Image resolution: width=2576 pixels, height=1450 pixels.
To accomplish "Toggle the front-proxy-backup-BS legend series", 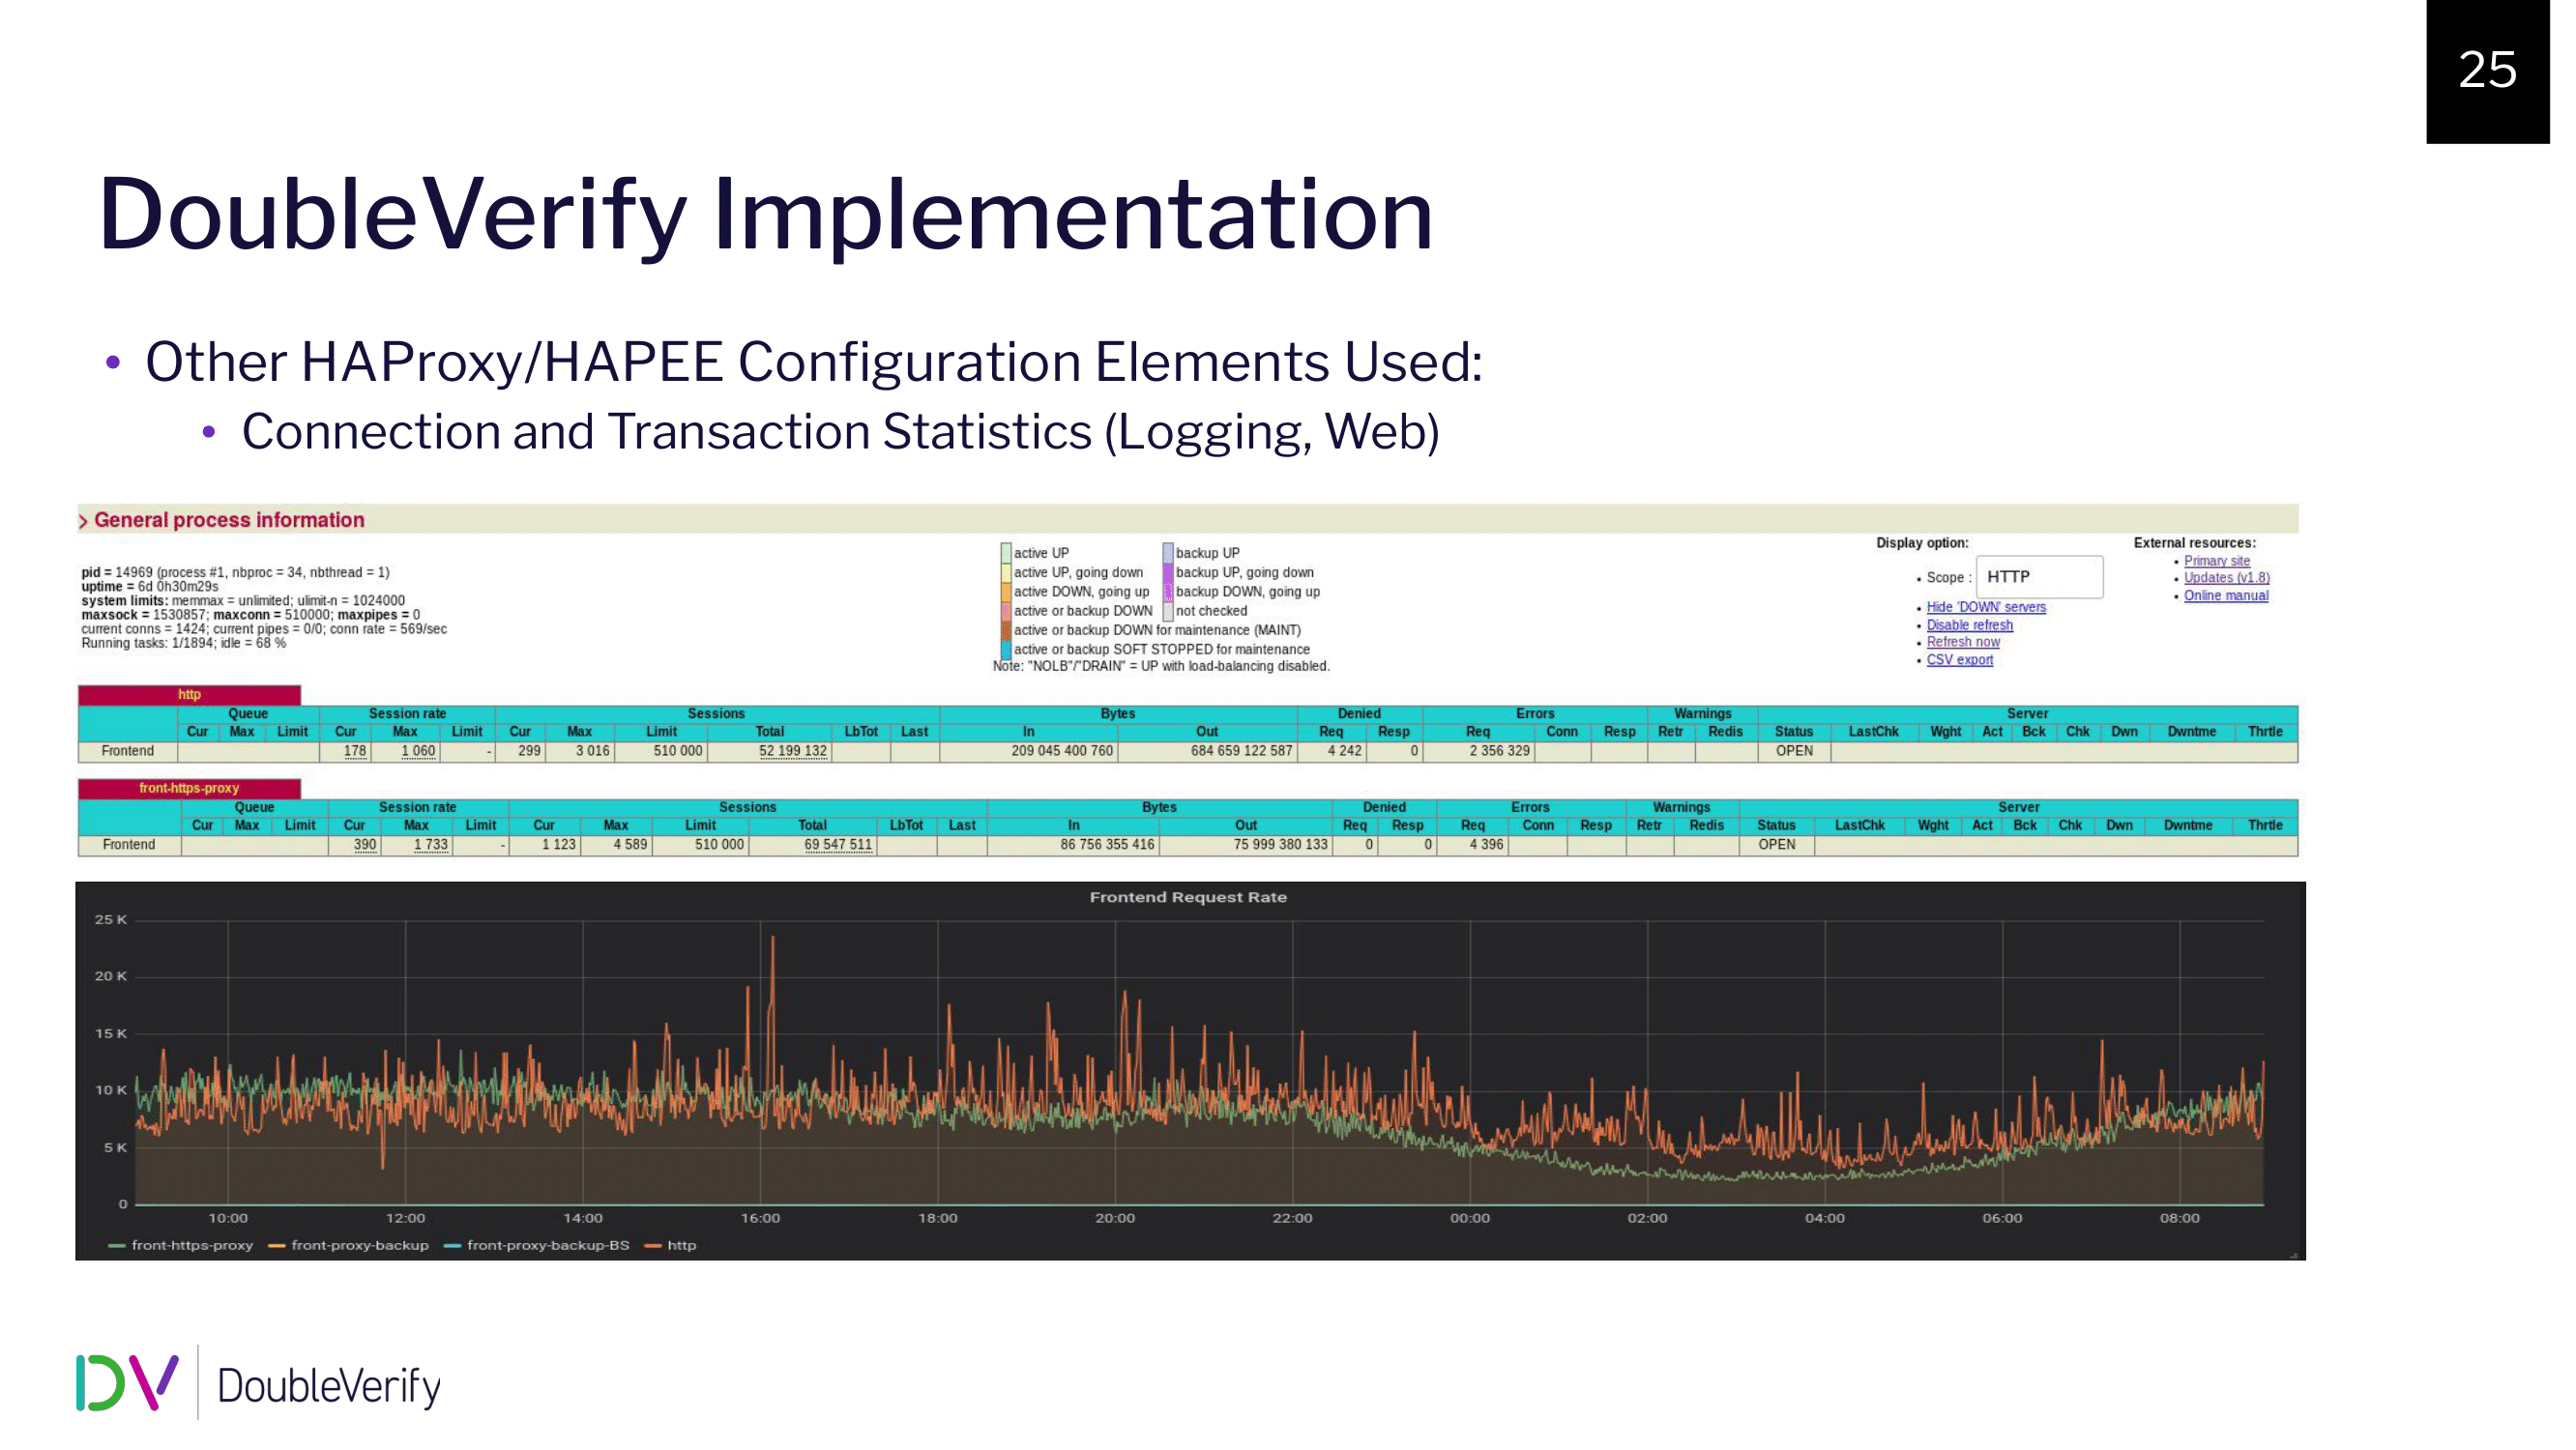I will 537,1246.
